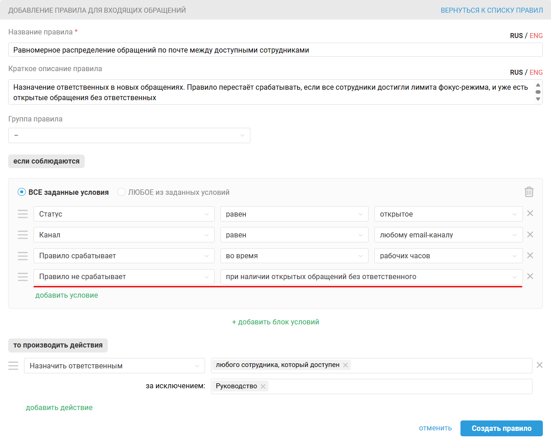Viewport: 551px width, 444px height.
Task: Remove the Статус condition row
Action: click(x=530, y=213)
